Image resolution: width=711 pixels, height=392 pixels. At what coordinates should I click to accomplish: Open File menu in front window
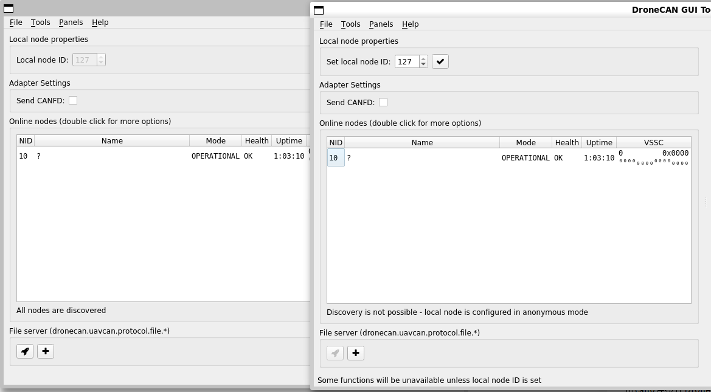[326, 24]
